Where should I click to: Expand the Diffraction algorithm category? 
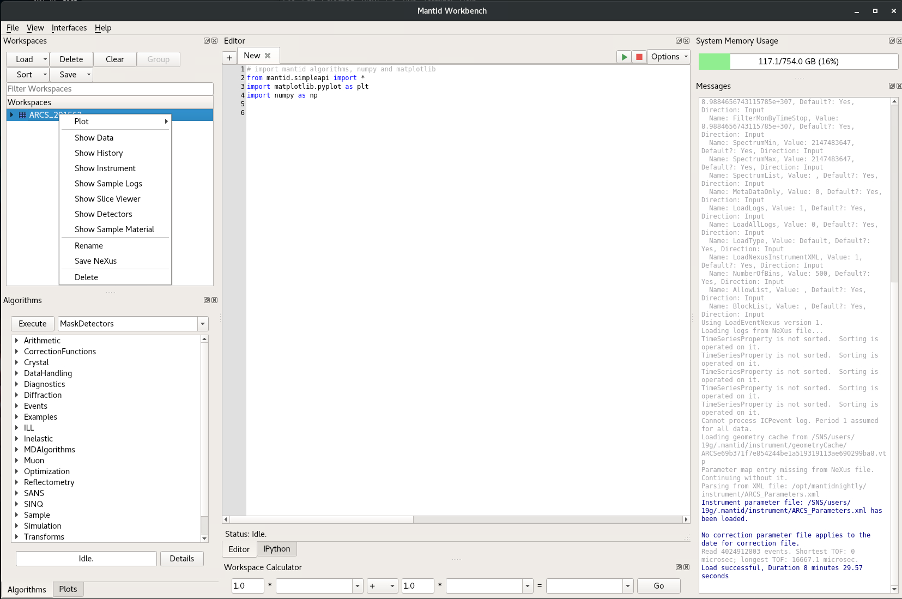coord(17,395)
